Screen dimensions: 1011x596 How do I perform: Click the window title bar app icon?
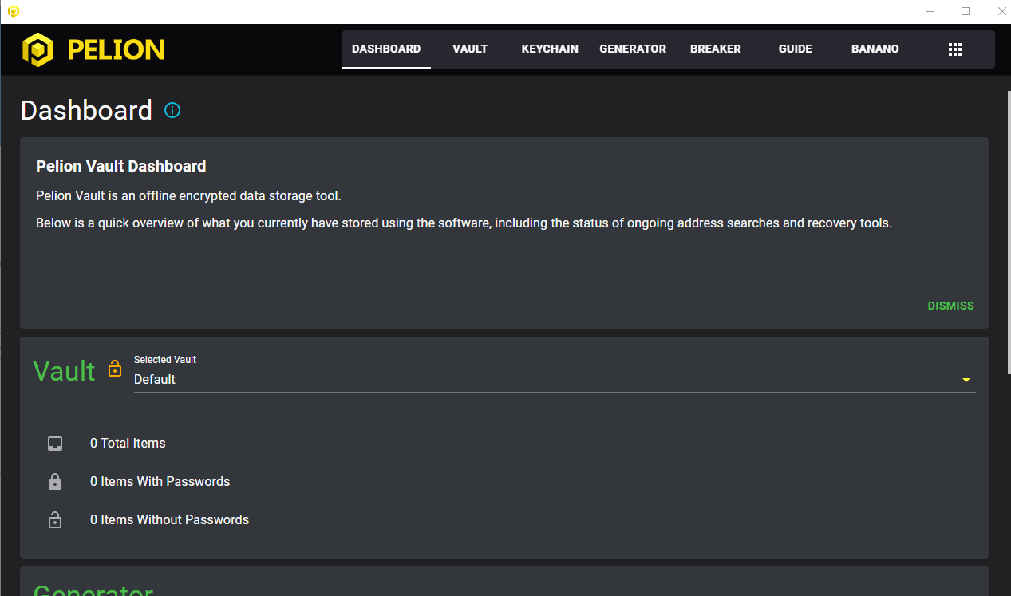(13, 11)
